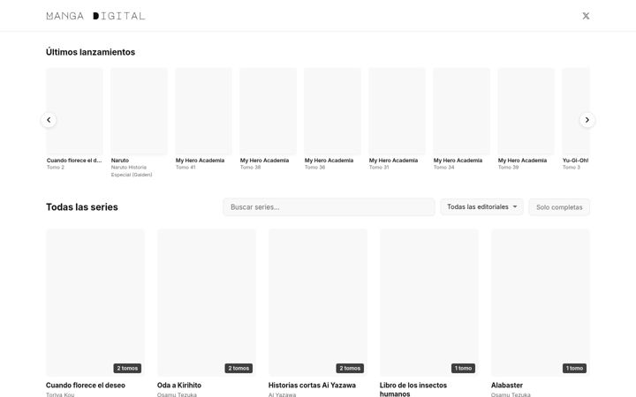The height and width of the screenshot is (397, 636).
Task: Click the 'Tomo 2' label text
Action: click(x=56, y=168)
